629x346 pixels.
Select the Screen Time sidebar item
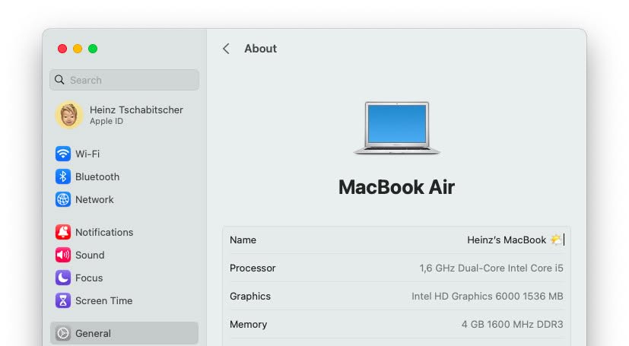(125, 300)
